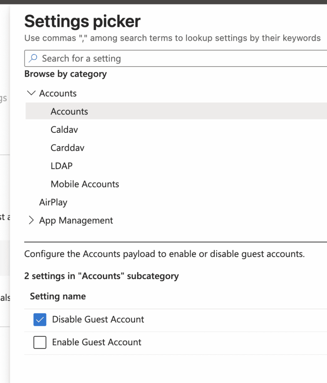Image resolution: width=327 pixels, height=383 pixels.
Task: Open the Mobile Accounts subcategory
Action: 85,184
